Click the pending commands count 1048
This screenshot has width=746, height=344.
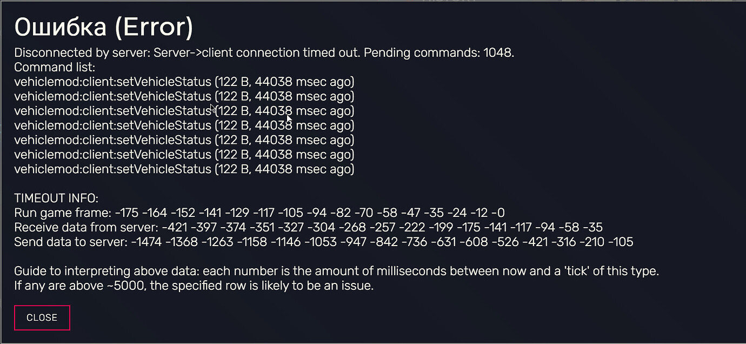(x=496, y=52)
